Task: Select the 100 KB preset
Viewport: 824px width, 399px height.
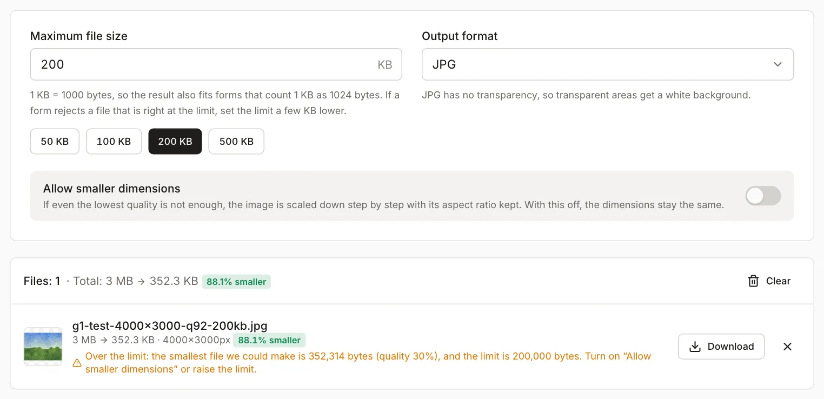Action: (x=114, y=142)
